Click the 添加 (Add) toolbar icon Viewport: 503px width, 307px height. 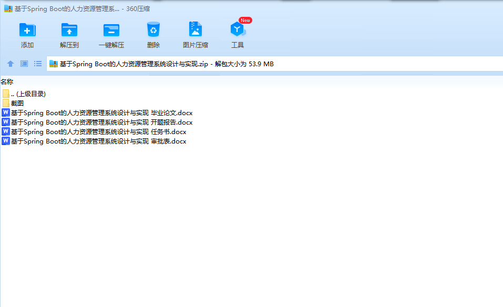[27, 30]
